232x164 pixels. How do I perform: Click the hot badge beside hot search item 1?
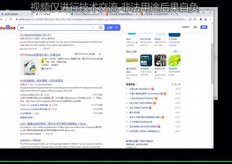pos(153,89)
